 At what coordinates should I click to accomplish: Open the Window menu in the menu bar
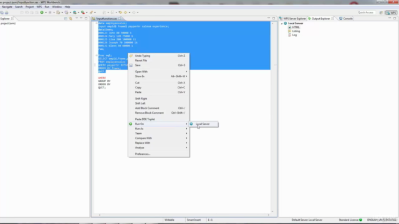[57, 7]
